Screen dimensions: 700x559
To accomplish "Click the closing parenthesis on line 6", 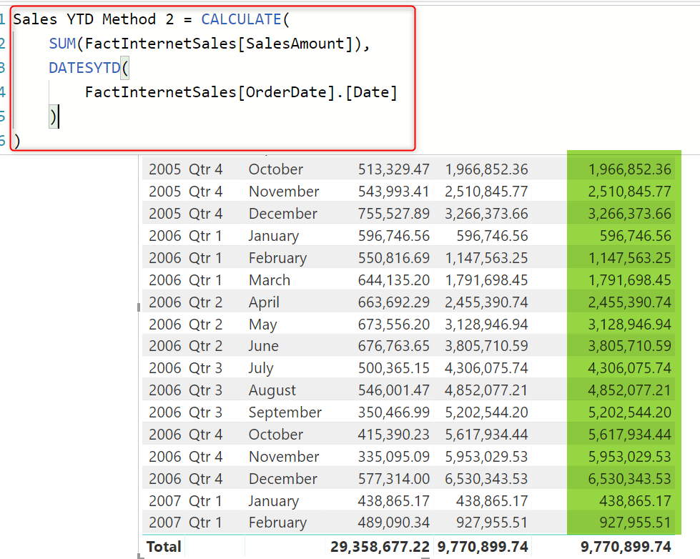I will [17, 141].
